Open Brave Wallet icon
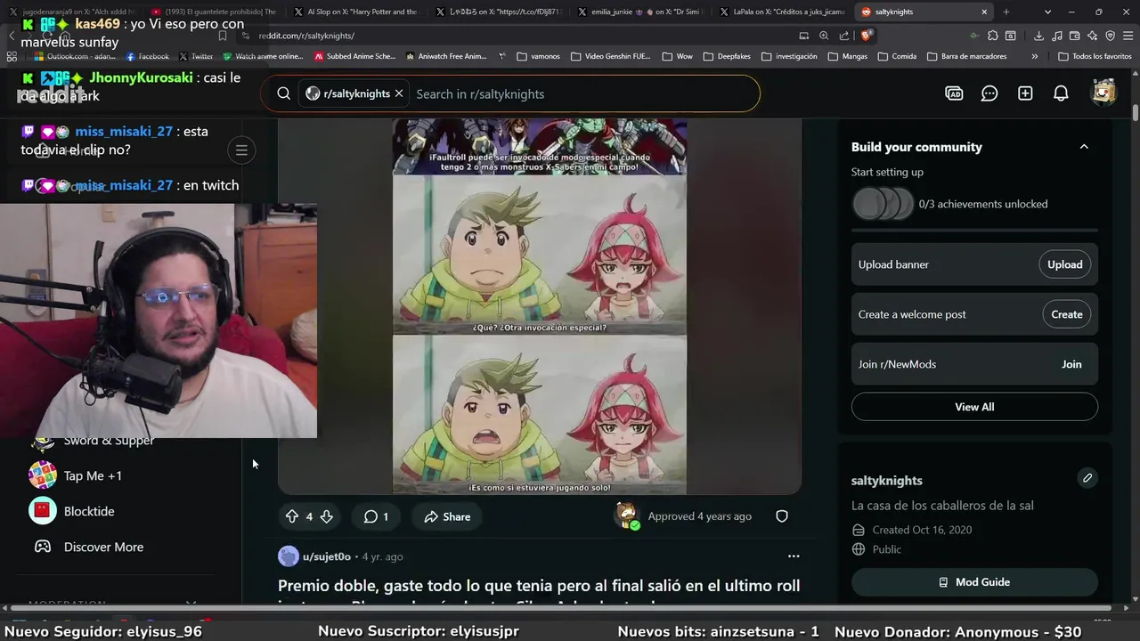The height and width of the screenshot is (641, 1140). (x=1074, y=36)
